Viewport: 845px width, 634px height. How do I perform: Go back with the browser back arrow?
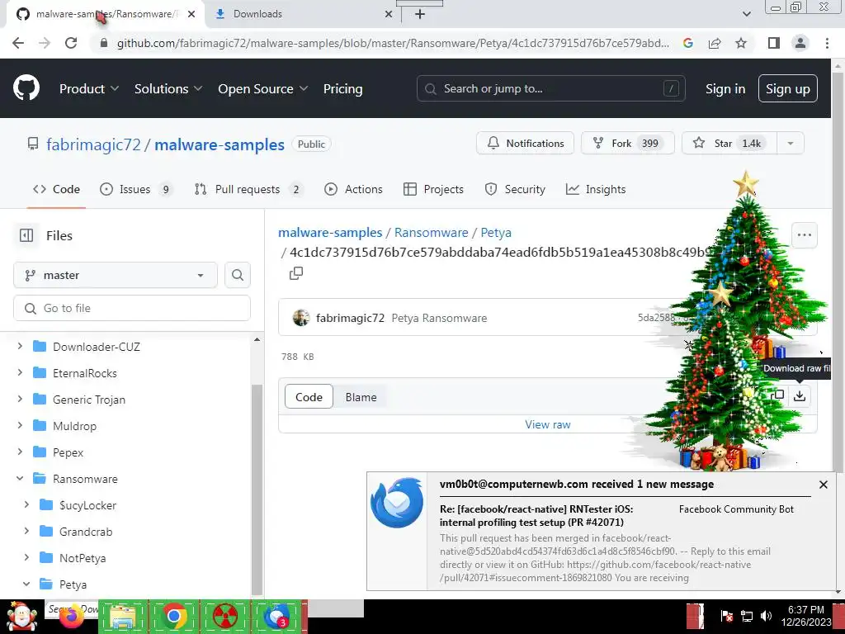[x=18, y=43]
